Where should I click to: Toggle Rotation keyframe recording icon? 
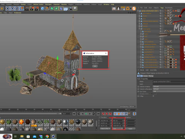(x=123, y=114)
